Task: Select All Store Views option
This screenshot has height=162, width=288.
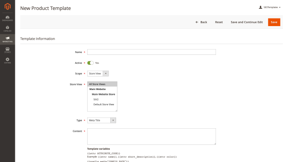Action: (102, 84)
